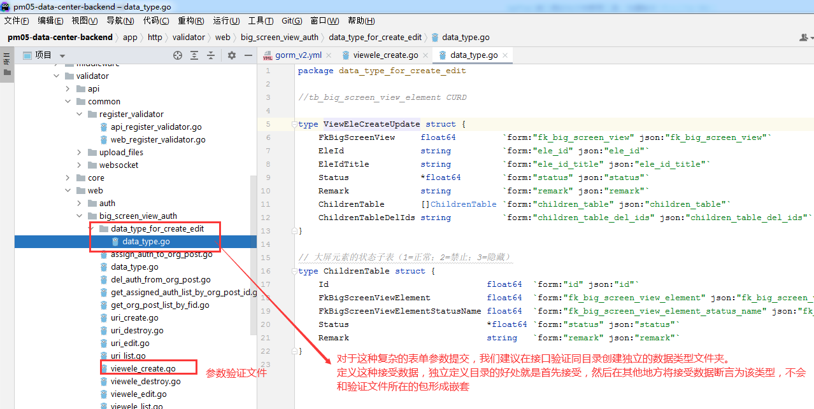This screenshot has height=409, width=814.
Task: Hide the project tool window
Action: pyautogui.click(x=248, y=55)
